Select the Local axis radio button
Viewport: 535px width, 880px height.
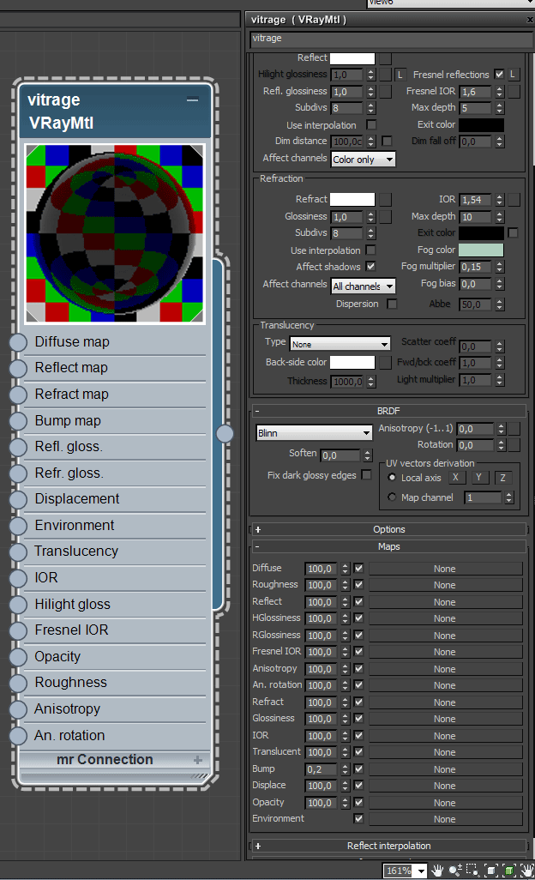[392, 477]
